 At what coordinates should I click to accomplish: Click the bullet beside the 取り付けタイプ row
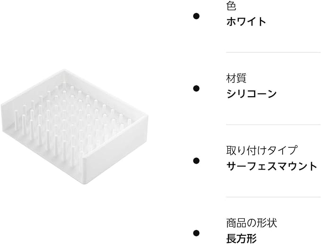click(x=196, y=160)
